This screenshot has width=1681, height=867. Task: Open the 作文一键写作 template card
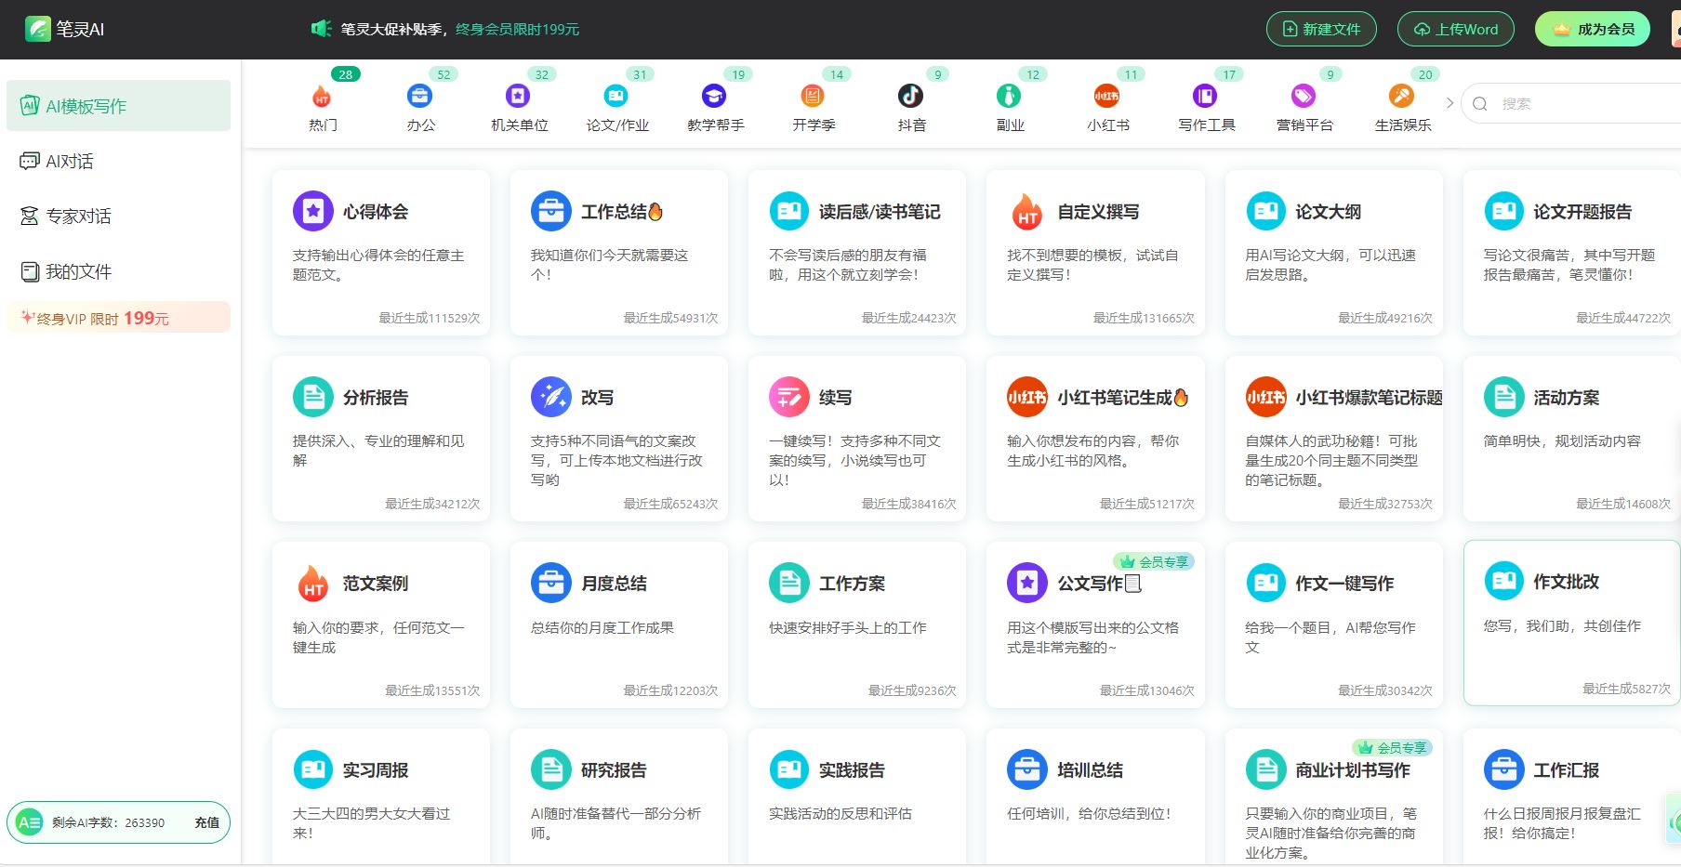1333,624
